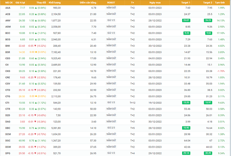Open the DPG stock symbol
The width and height of the screenshot is (231, 156).
8,153
